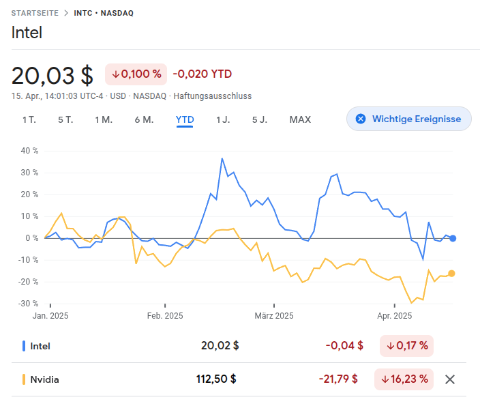
Task: Click the März 2025 axis label
Action: pyautogui.click(x=274, y=316)
